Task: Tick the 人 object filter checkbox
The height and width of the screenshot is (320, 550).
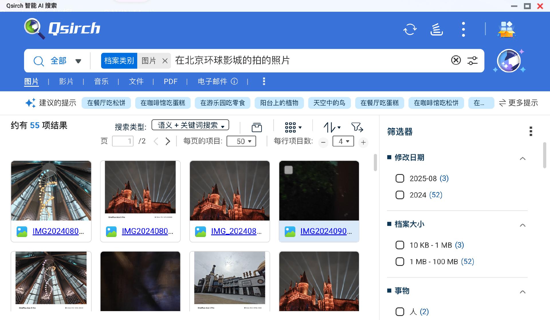Action: [x=400, y=312]
